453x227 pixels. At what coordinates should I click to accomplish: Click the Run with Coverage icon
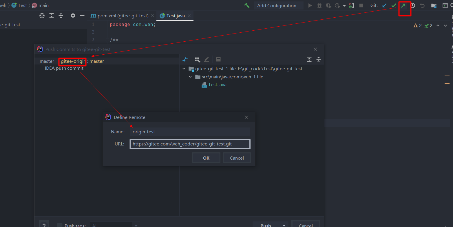328,5
